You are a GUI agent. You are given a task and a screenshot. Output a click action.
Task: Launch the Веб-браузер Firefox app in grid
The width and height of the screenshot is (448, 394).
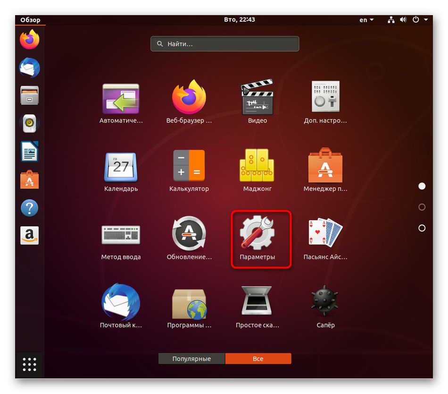pyautogui.click(x=189, y=102)
